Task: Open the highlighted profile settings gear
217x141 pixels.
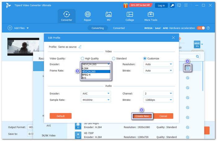Action: [188, 68]
